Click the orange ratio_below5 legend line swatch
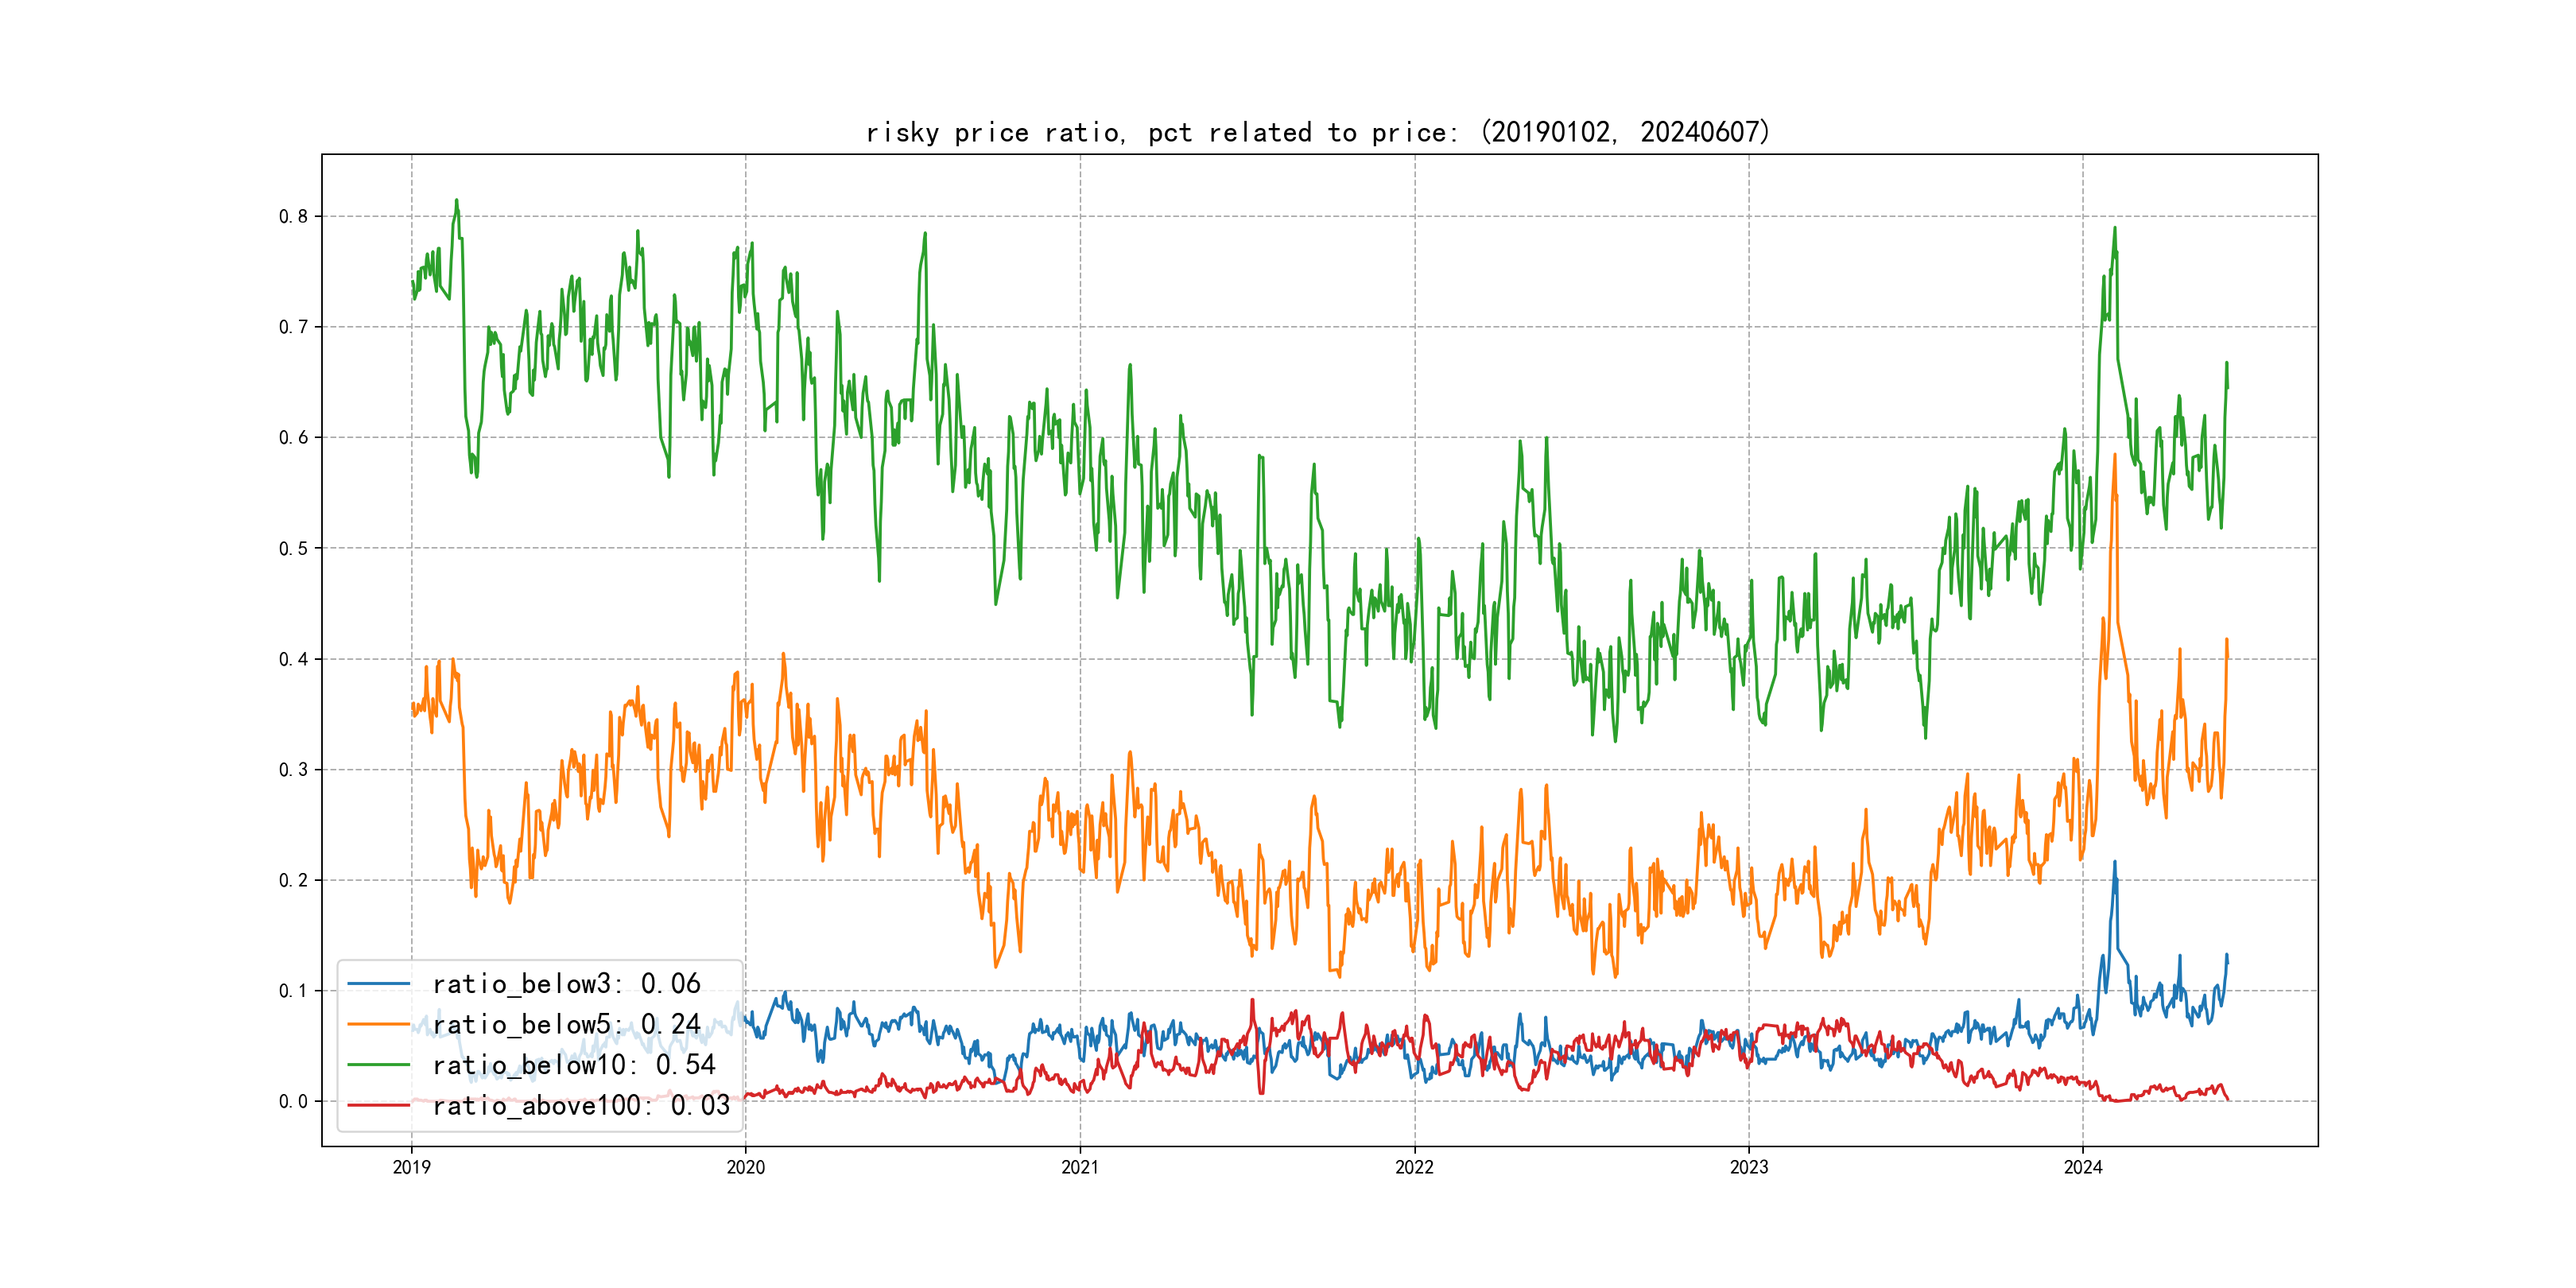 [x=378, y=1024]
